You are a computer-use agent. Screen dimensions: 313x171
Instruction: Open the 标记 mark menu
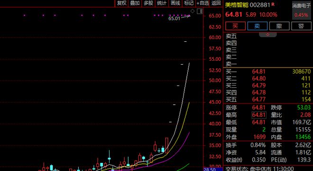pos(189,3)
